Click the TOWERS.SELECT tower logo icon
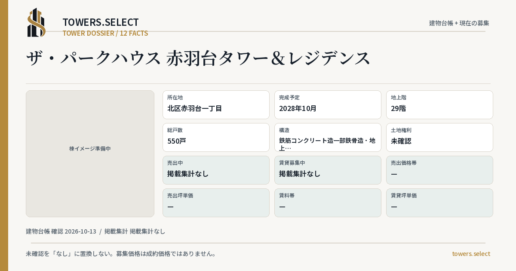Image resolution: width=516 pixels, height=271 pixels. coord(37,22)
